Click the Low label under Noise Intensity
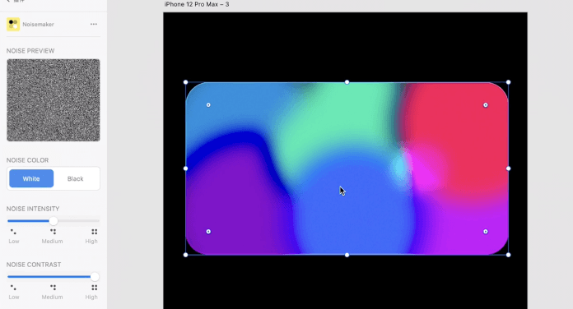 tap(14, 241)
